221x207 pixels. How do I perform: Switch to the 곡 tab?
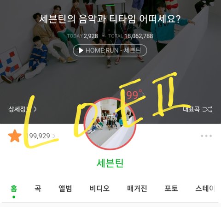click(38, 188)
